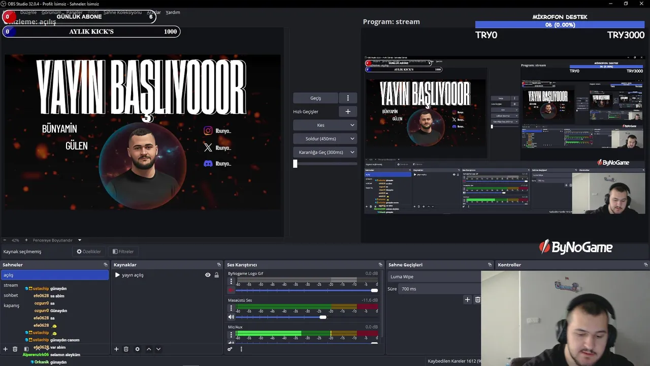
Task: Open Masaüstü Ses channel options dots
Action: 231,308
